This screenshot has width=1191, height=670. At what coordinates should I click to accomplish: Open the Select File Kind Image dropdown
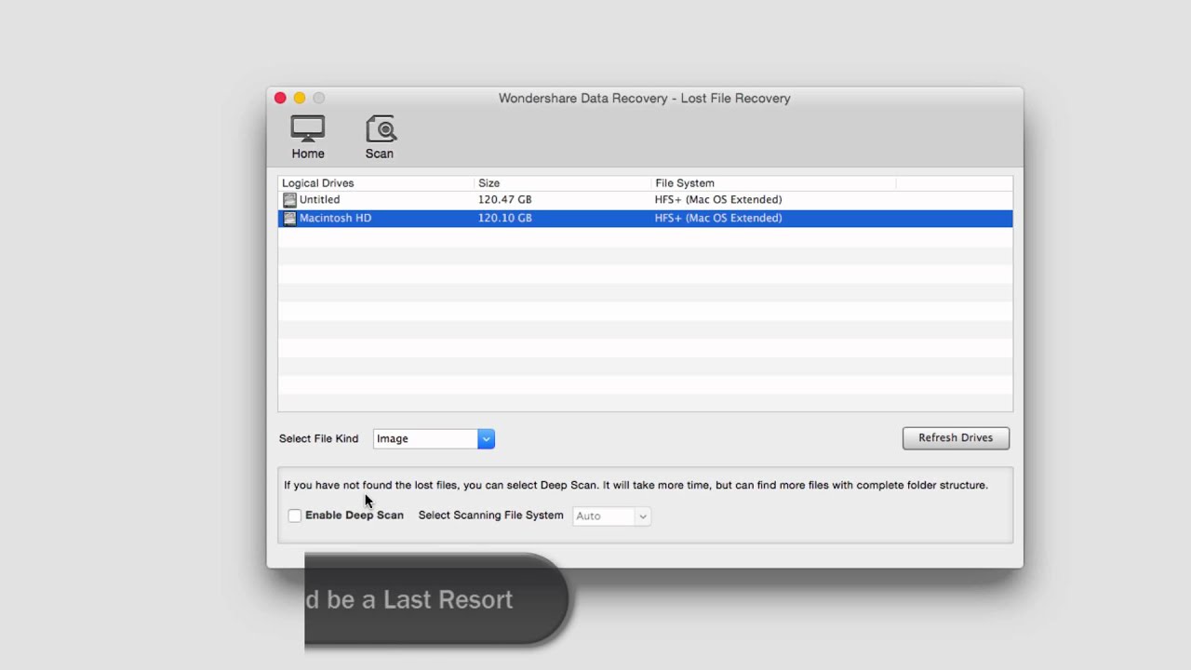pos(434,438)
